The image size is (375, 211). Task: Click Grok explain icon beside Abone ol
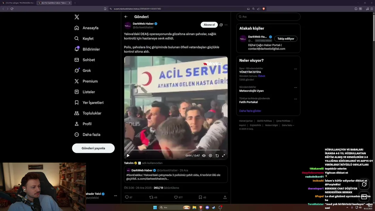click(221, 25)
